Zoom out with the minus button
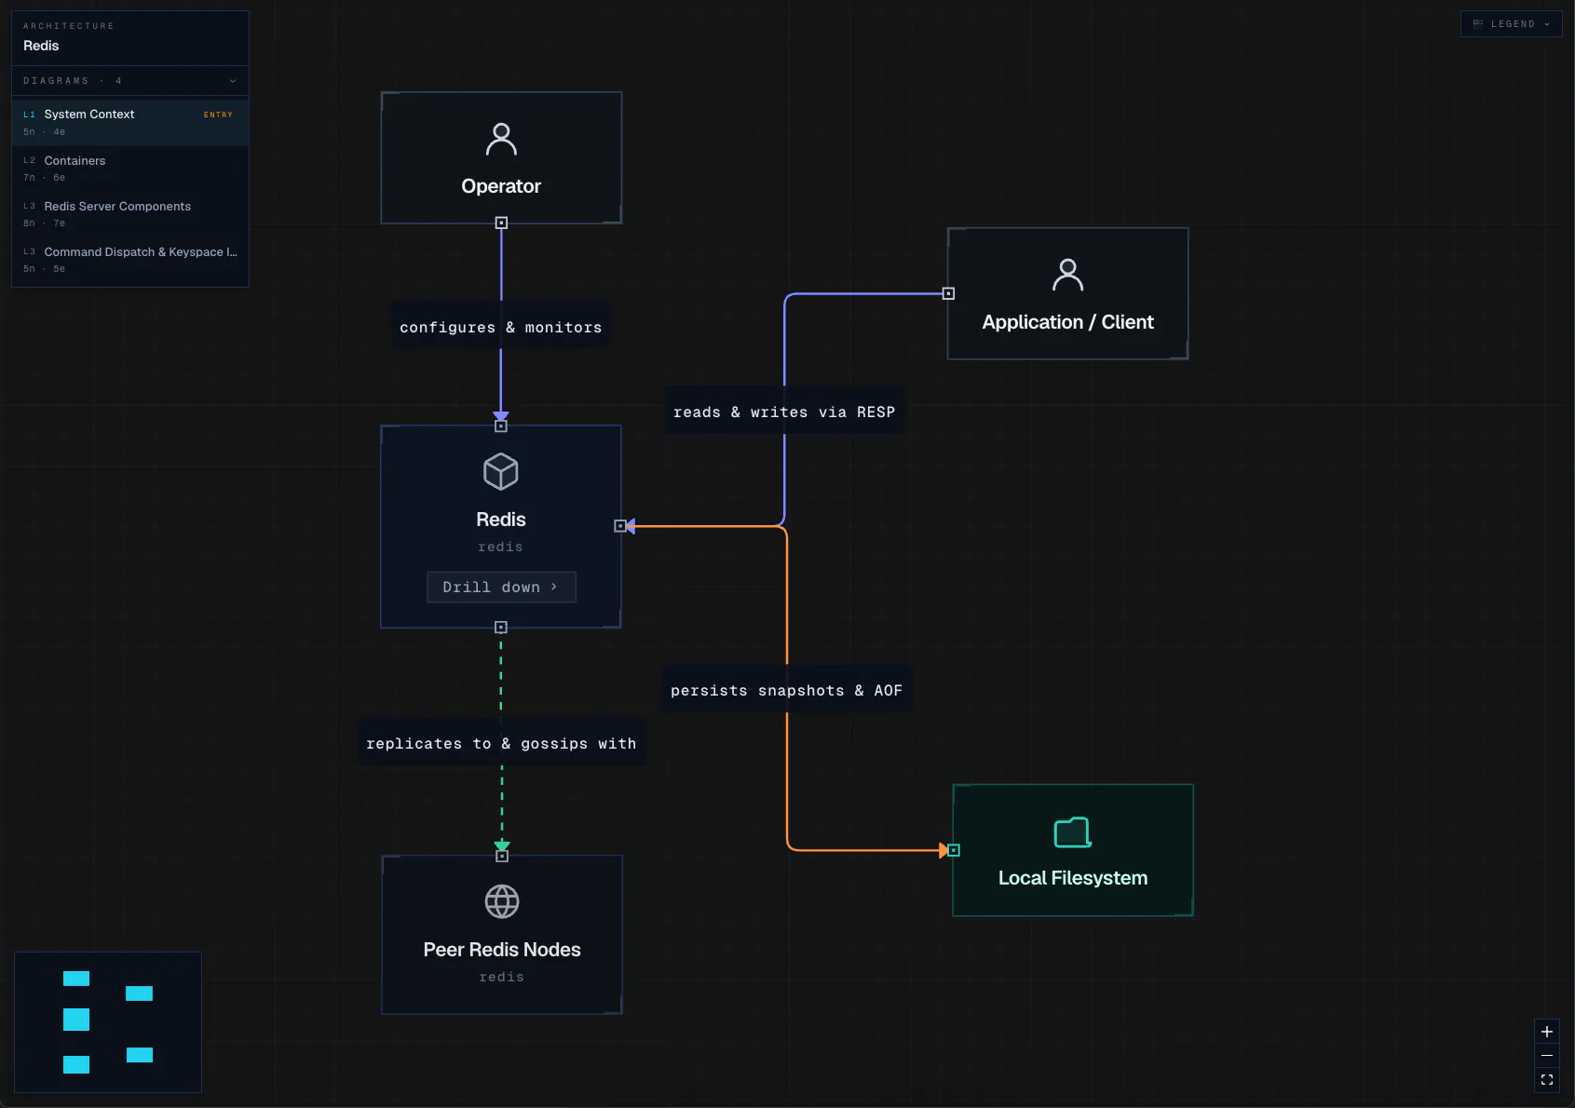 point(1547,1056)
